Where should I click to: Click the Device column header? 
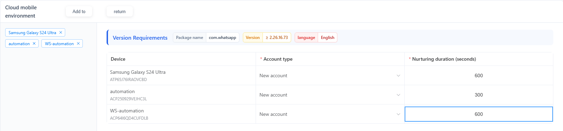pyautogui.click(x=118, y=59)
